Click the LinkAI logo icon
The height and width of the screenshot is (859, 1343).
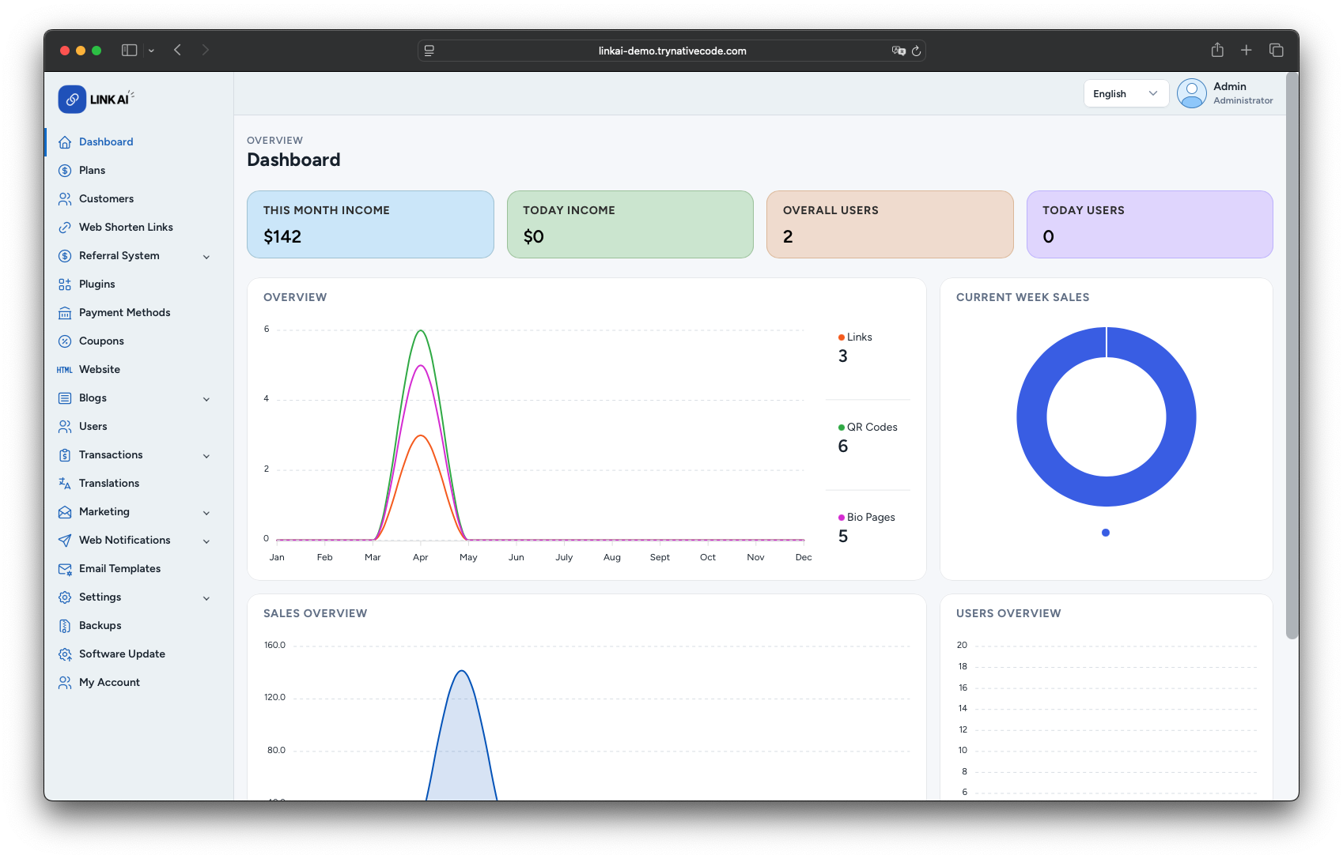pos(72,100)
